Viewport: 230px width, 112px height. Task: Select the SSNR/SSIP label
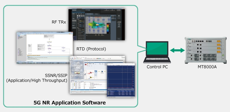point(56,76)
